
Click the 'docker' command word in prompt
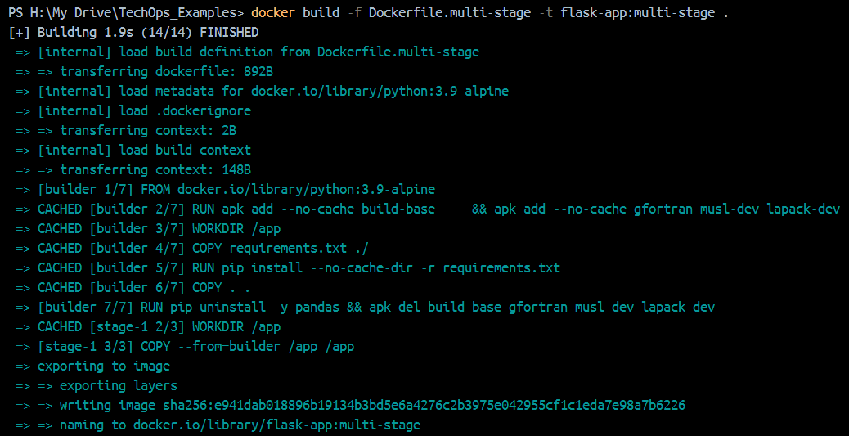click(273, 13)
